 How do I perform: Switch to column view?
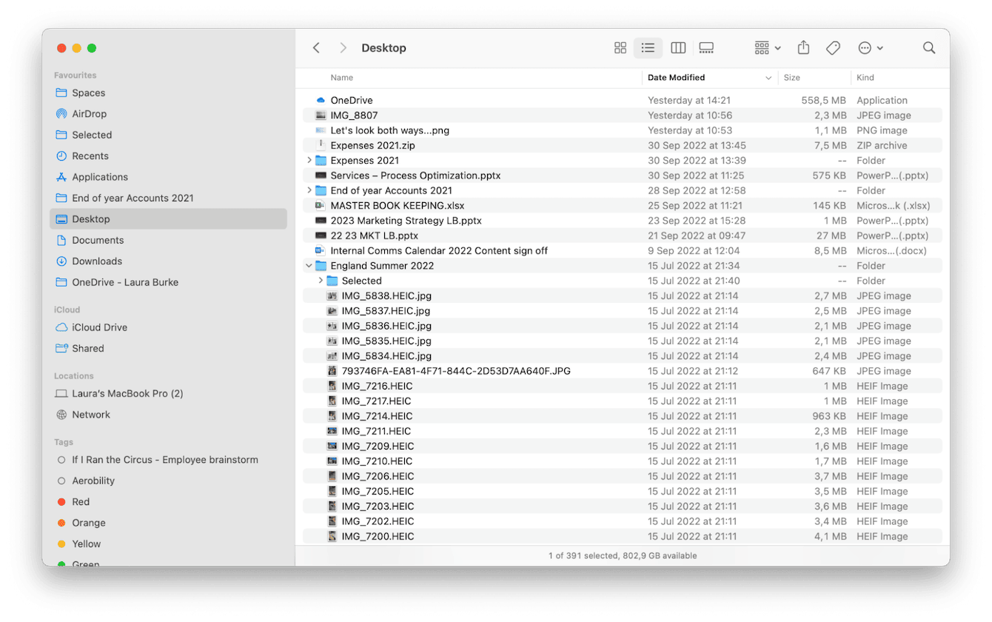point(678,47)
